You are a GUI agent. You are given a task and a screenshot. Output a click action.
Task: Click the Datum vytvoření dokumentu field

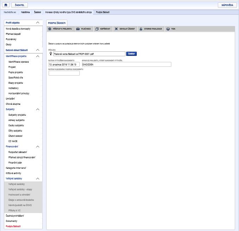click(x=64, y=64)
